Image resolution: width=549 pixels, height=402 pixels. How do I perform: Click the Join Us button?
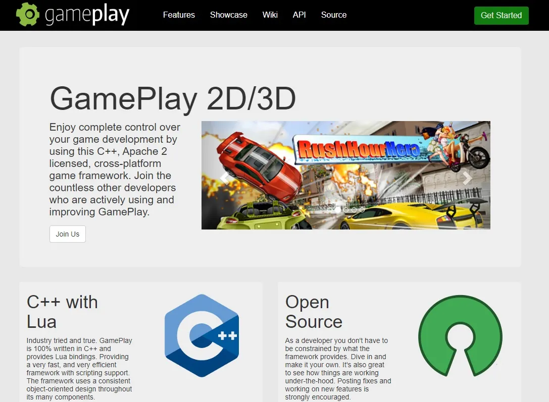[68, 234]
